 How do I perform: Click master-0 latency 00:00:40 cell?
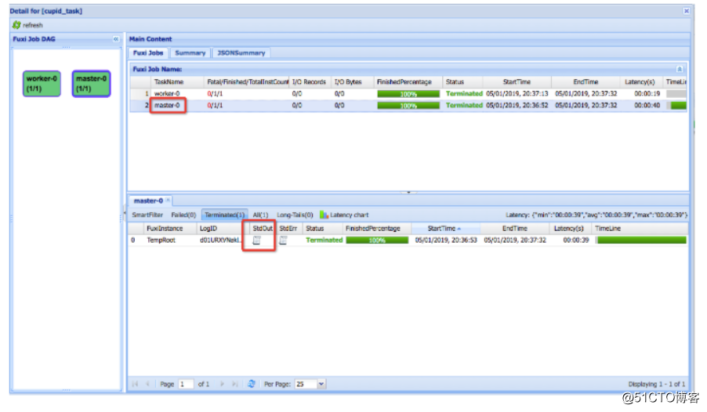(647, 106)
